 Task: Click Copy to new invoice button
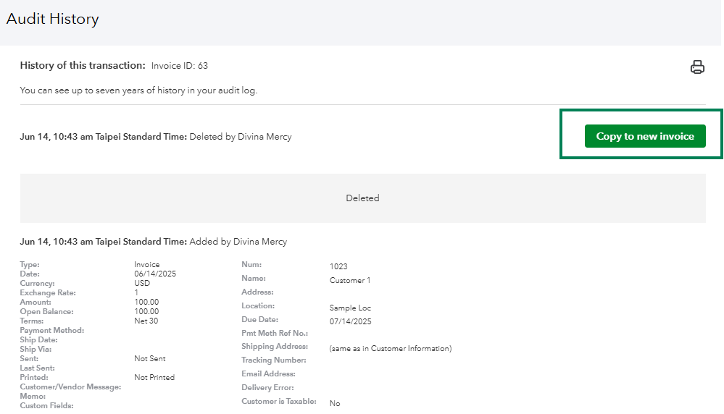tap(645, 136)
